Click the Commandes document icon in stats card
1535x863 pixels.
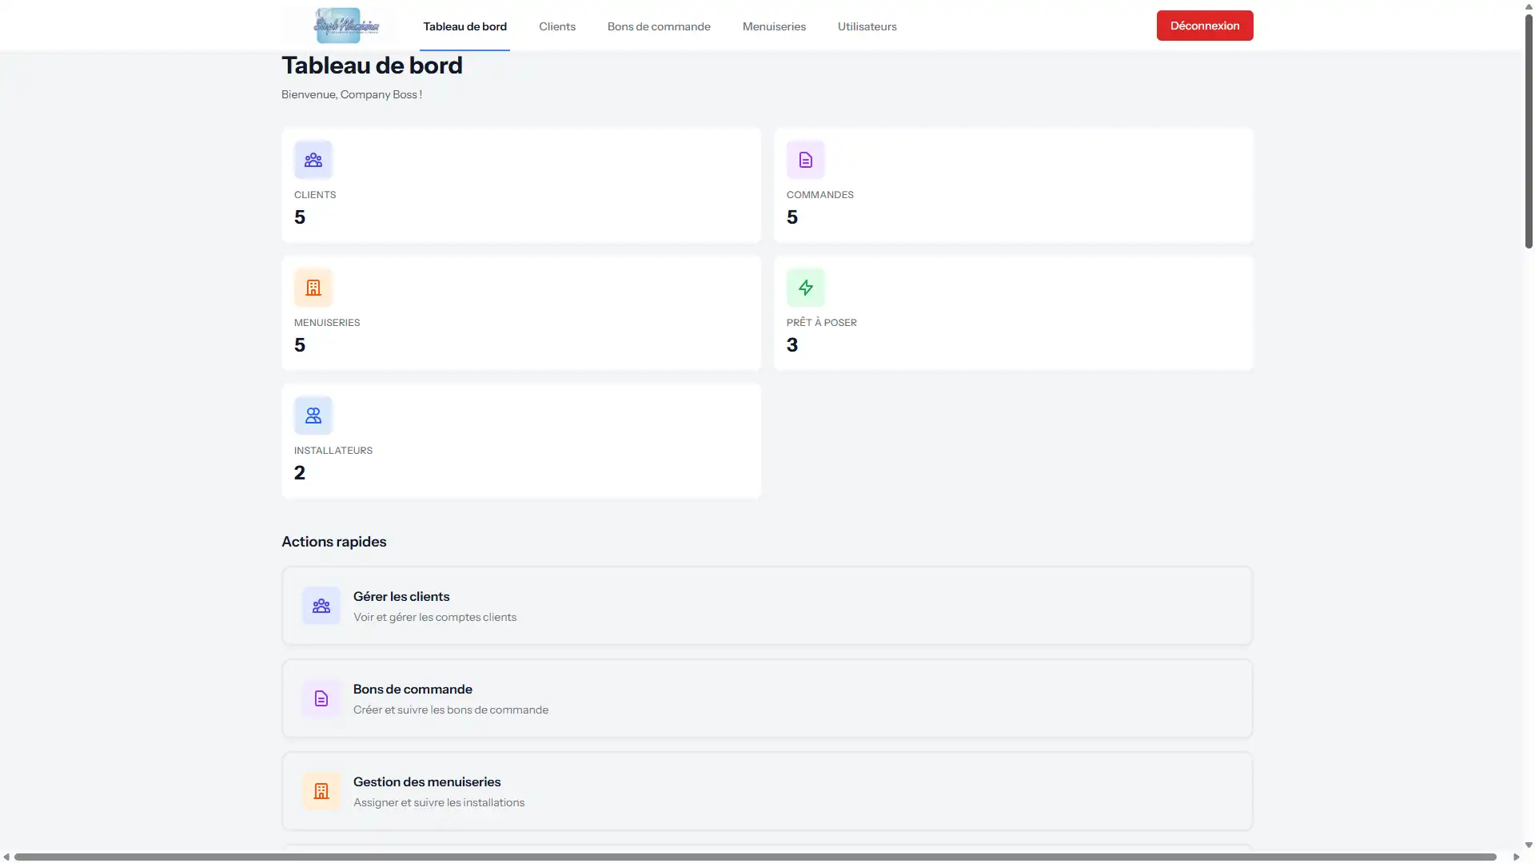pyautogui.click(x=805, y=160)
